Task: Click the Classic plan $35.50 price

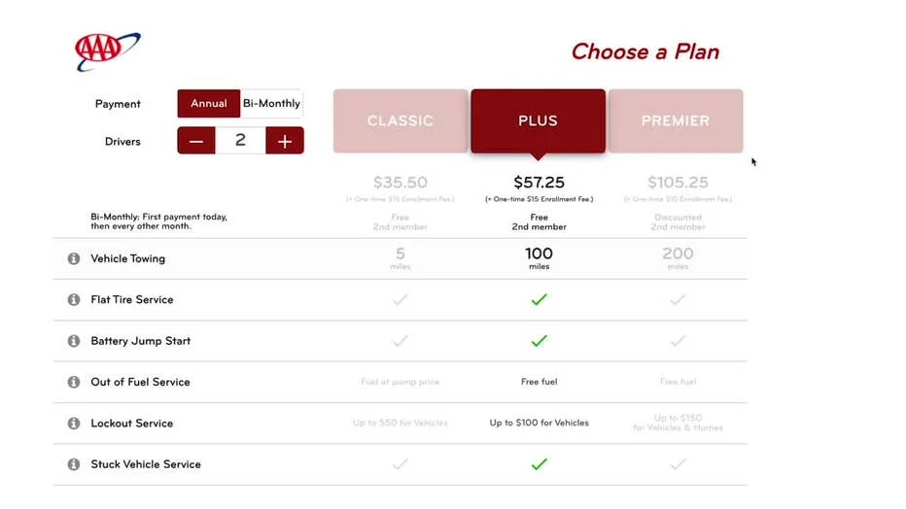Action: [401, 183]
